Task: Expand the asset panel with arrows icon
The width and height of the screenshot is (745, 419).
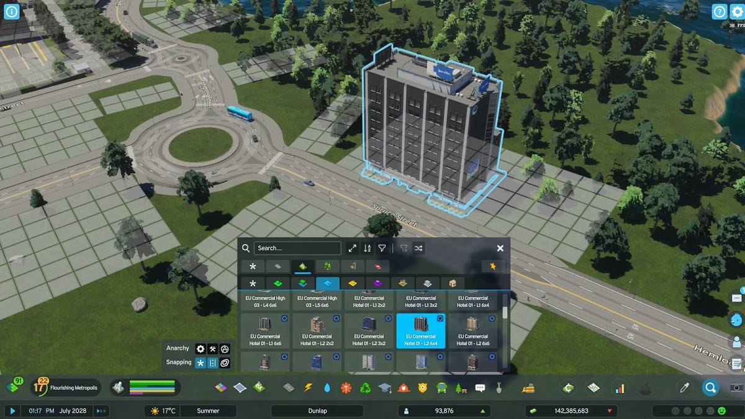Action: [x=352, y=248]
